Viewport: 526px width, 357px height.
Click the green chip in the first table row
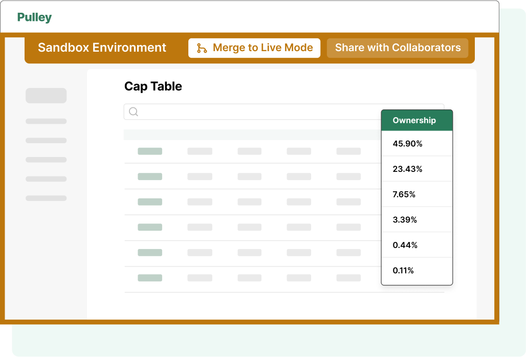[150, 151]
